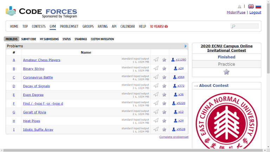This screenshot has height=152, width=270.
Task: Click the submit icon for Heat Pipes
Action: coord(156,121)
